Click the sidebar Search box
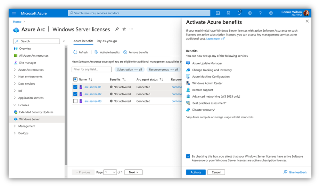 [37, 41]
